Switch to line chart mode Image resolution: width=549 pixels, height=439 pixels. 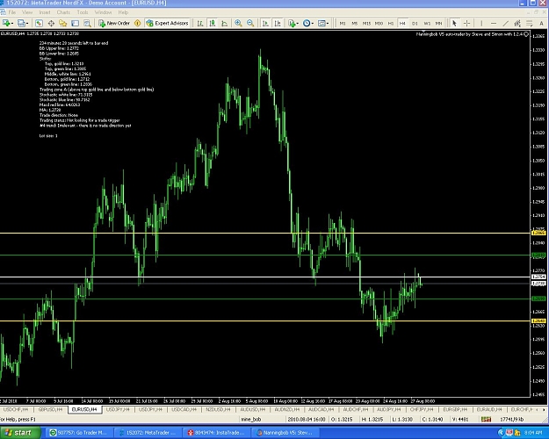pos(225,23)
